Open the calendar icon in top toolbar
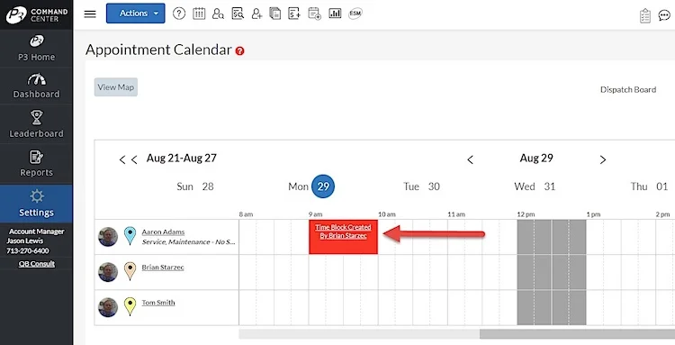 [199, 14]
